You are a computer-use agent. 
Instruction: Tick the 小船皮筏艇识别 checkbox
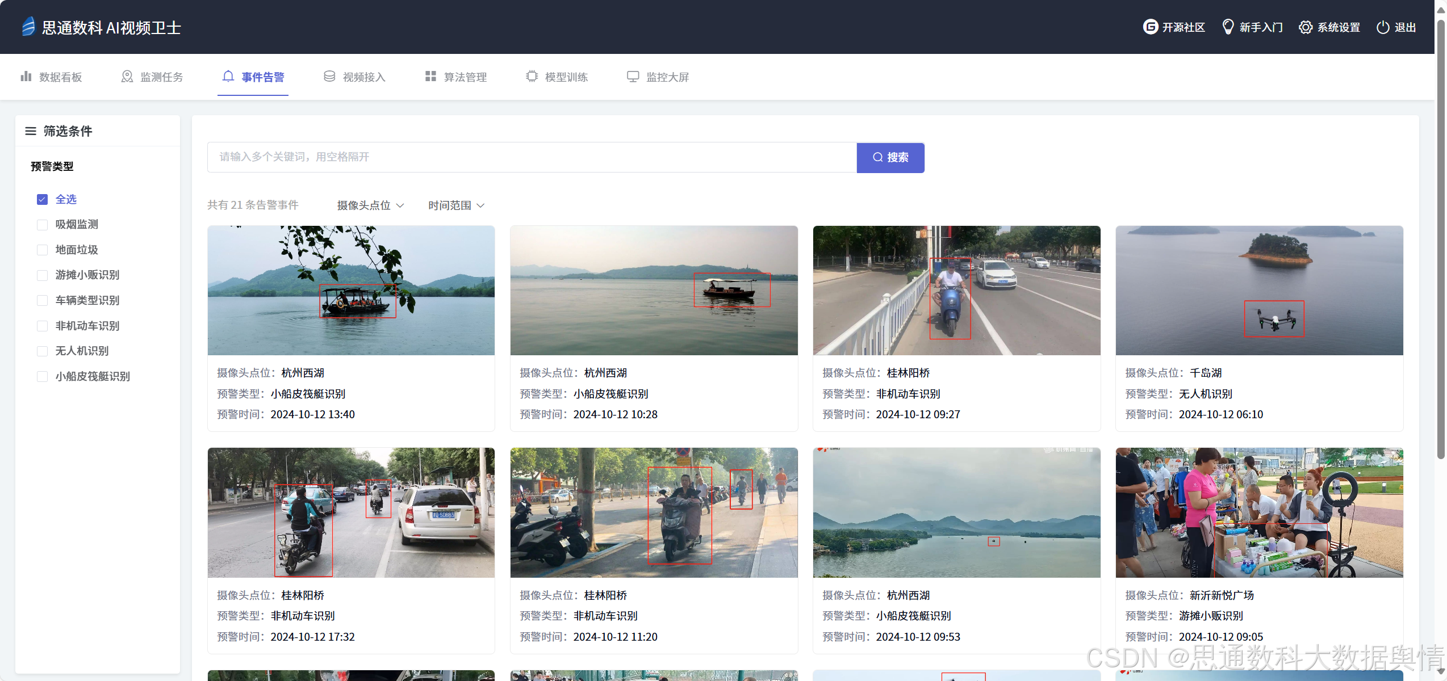42,376
